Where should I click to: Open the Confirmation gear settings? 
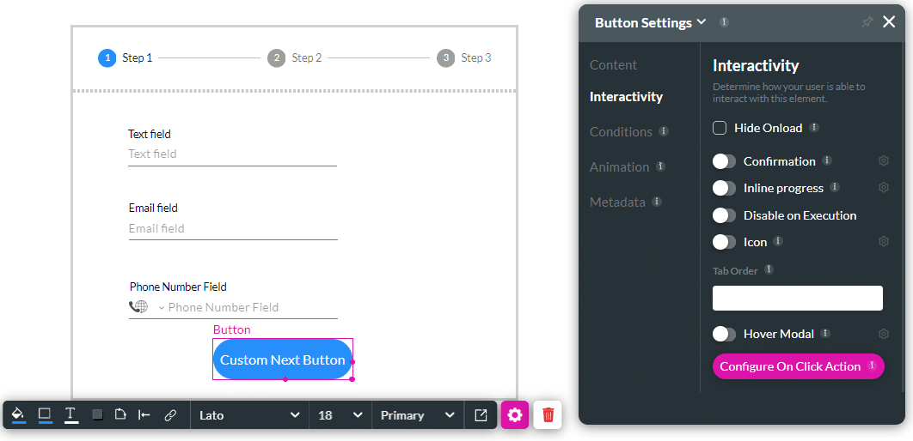883,161
